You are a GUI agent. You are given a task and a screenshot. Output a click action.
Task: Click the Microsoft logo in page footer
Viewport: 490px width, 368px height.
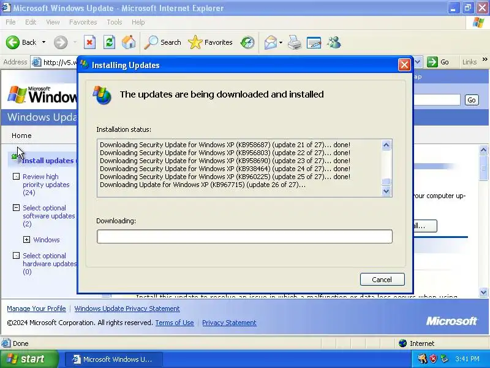pos(451,321)
